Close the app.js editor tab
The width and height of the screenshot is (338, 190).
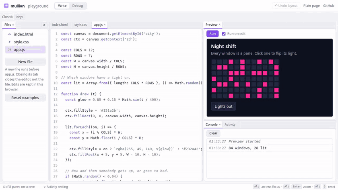click(x=105, y=25)
